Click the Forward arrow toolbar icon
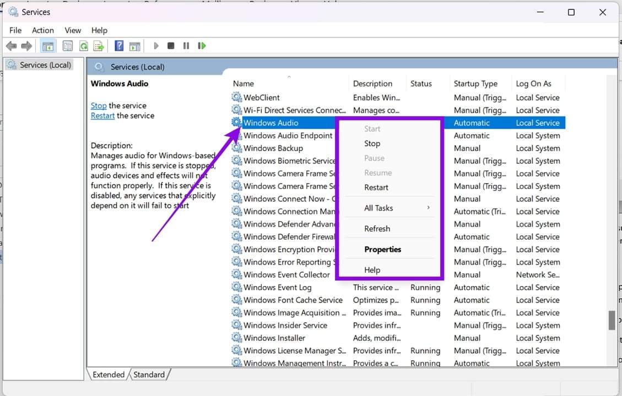Screen dimensions: 622x396 [26, 46]
